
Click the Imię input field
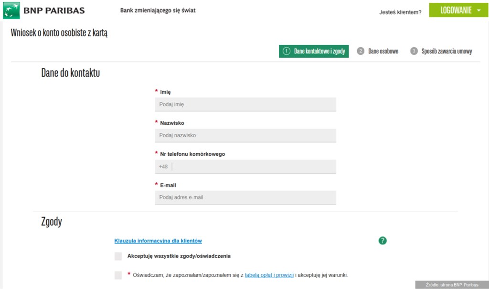[x=245, y=104]
